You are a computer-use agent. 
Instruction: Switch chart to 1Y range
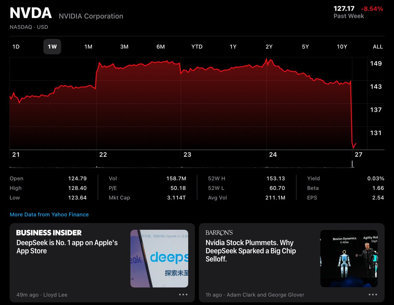pyautogui.click(x=233, y=47)
